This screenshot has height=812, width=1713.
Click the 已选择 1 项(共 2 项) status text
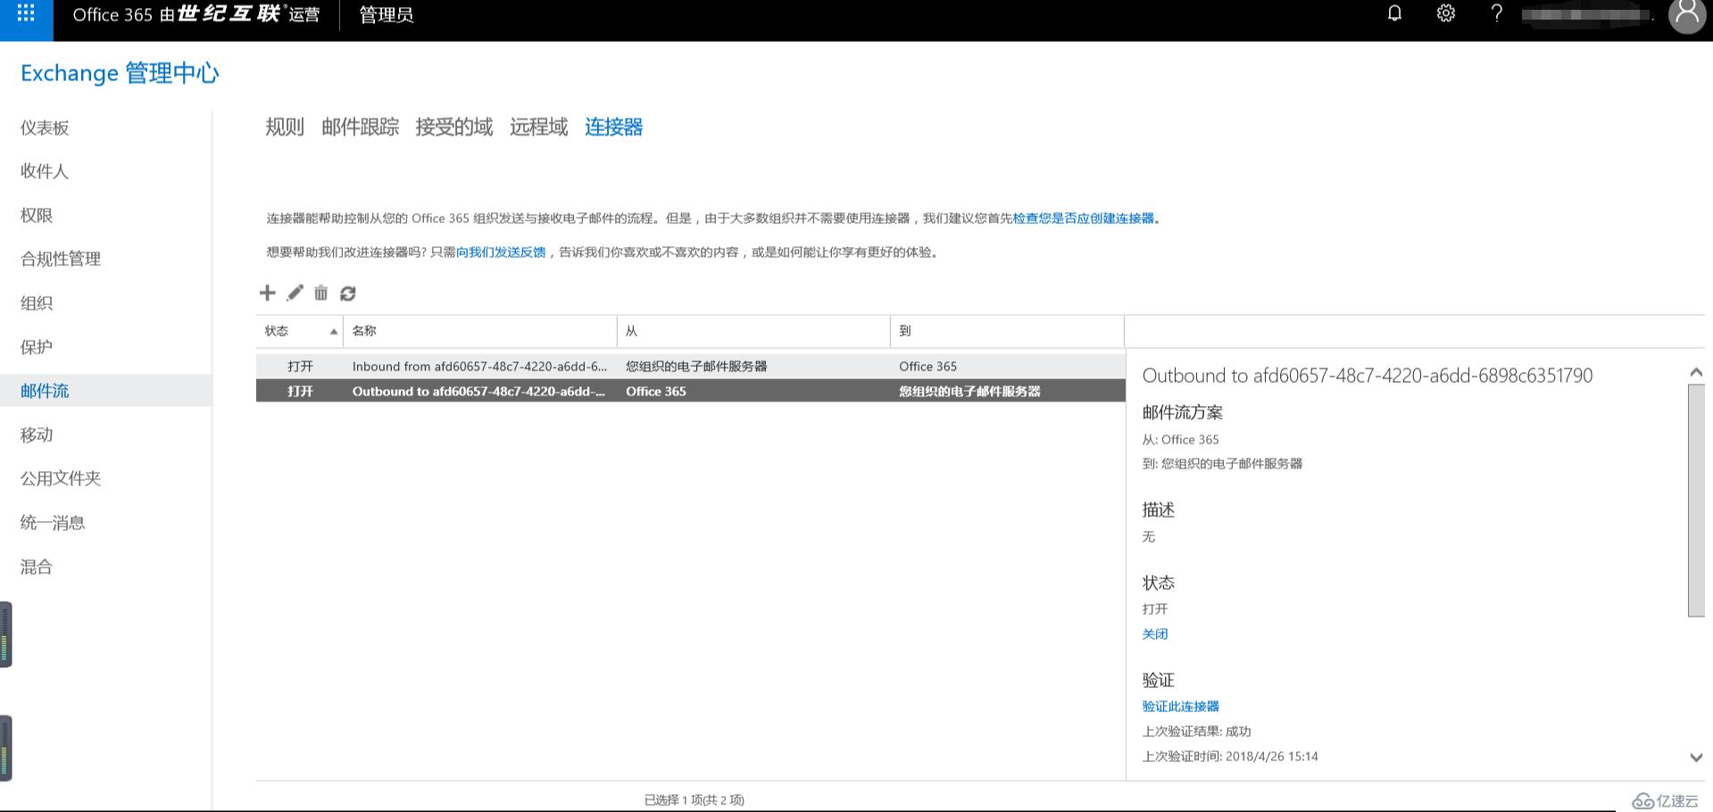click(x=694, y=800)
